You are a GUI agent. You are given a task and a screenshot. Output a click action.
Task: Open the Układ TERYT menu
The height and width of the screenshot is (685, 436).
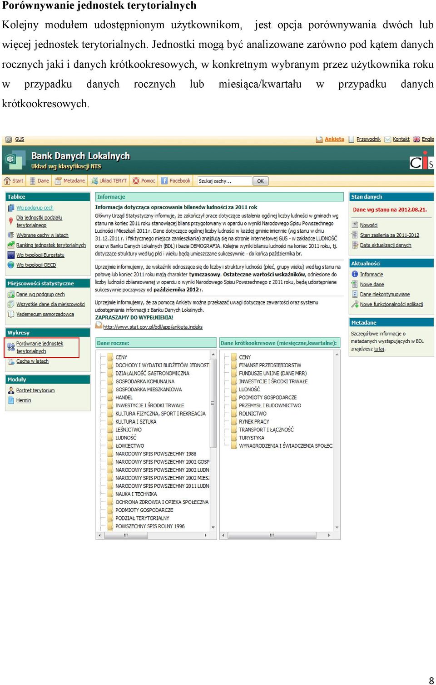[109, 180]
